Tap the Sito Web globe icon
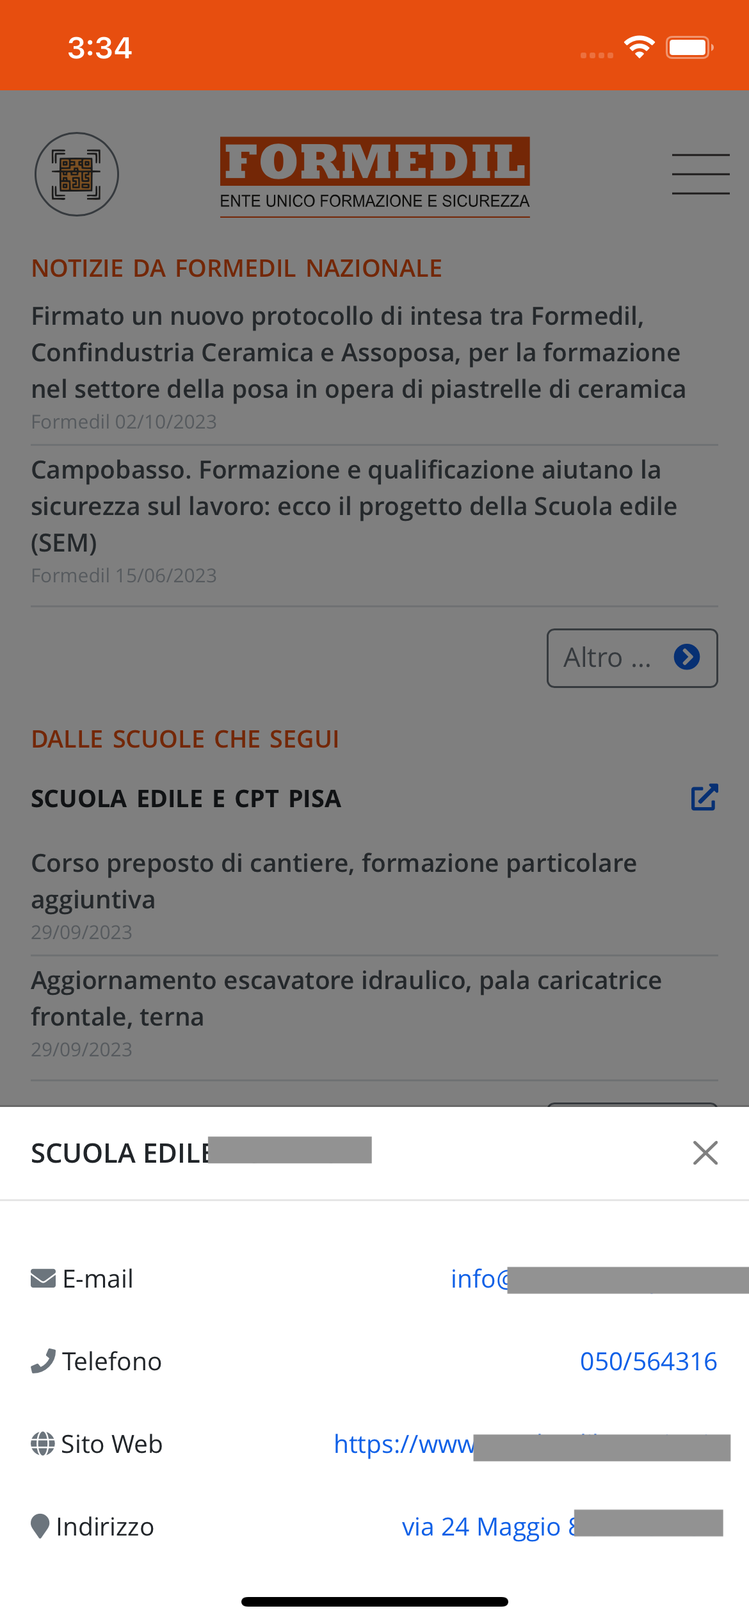 (x=43, y=1444)
